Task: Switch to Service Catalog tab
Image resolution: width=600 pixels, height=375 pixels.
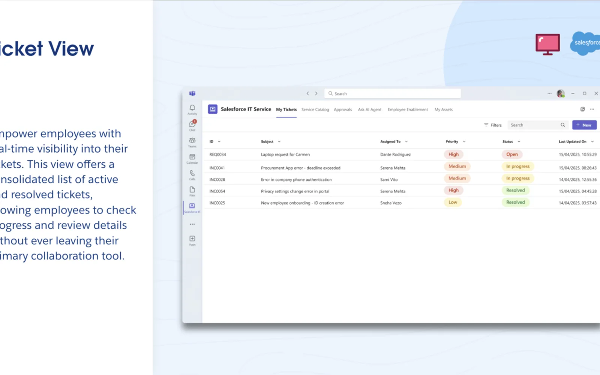Action: pos(315,109)
